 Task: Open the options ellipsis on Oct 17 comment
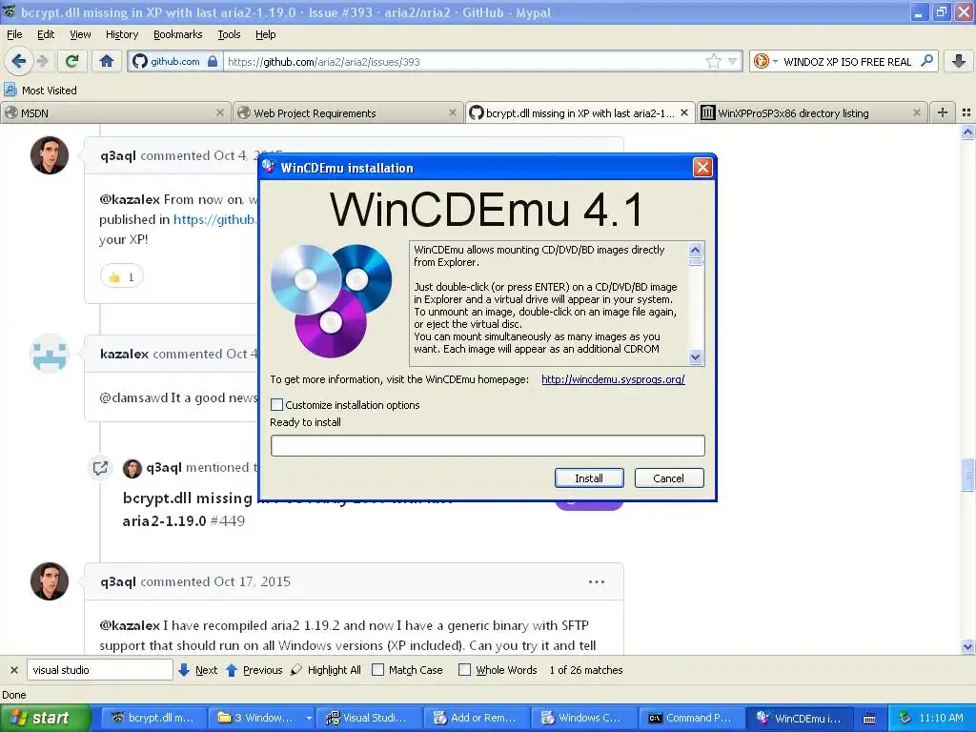597,581
